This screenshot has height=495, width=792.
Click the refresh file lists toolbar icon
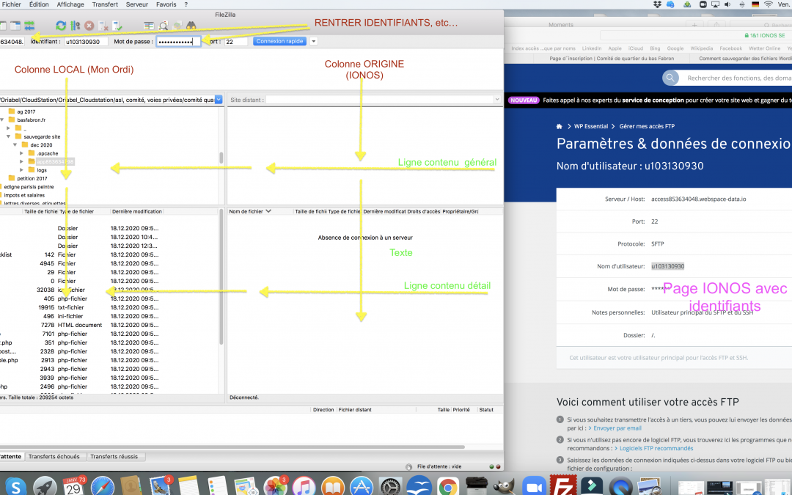(60, 26)
